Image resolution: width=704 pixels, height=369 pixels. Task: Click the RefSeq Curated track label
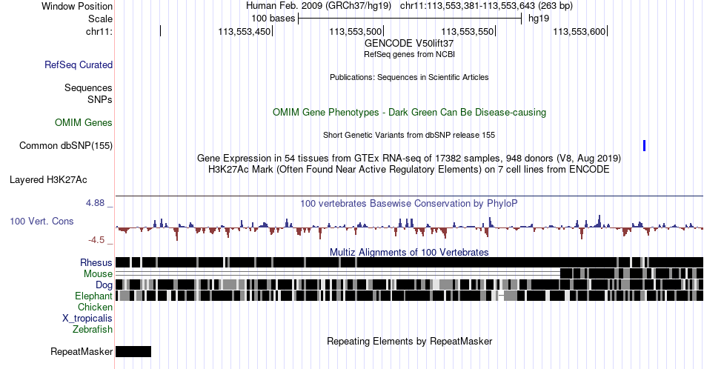click(78, 64)
